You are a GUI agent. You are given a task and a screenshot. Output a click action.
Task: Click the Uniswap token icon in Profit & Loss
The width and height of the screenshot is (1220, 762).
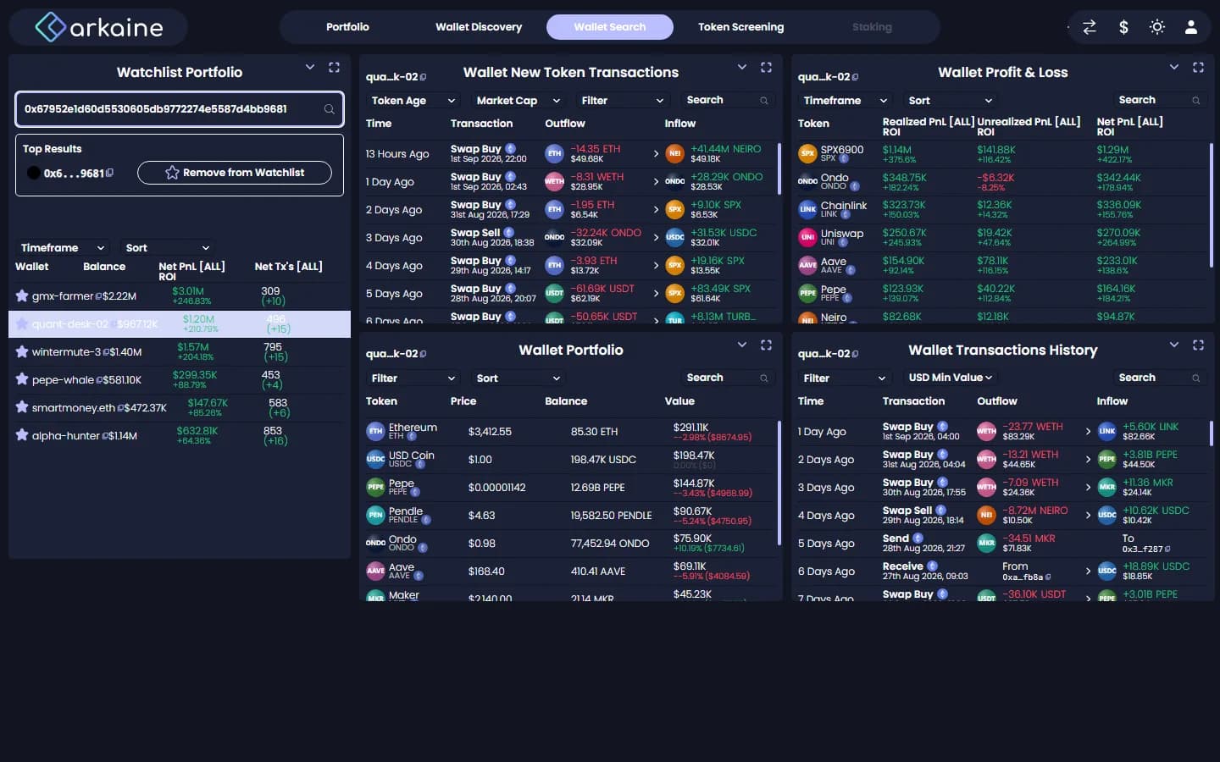[807, 237]
